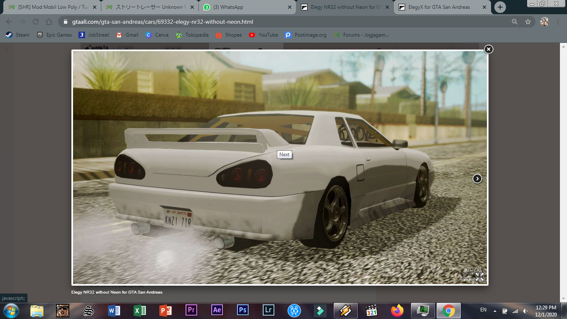The image size is (567, 319).
Task: Launch Adobe Lightroom from the taskbar
Action: coord(268,310)
